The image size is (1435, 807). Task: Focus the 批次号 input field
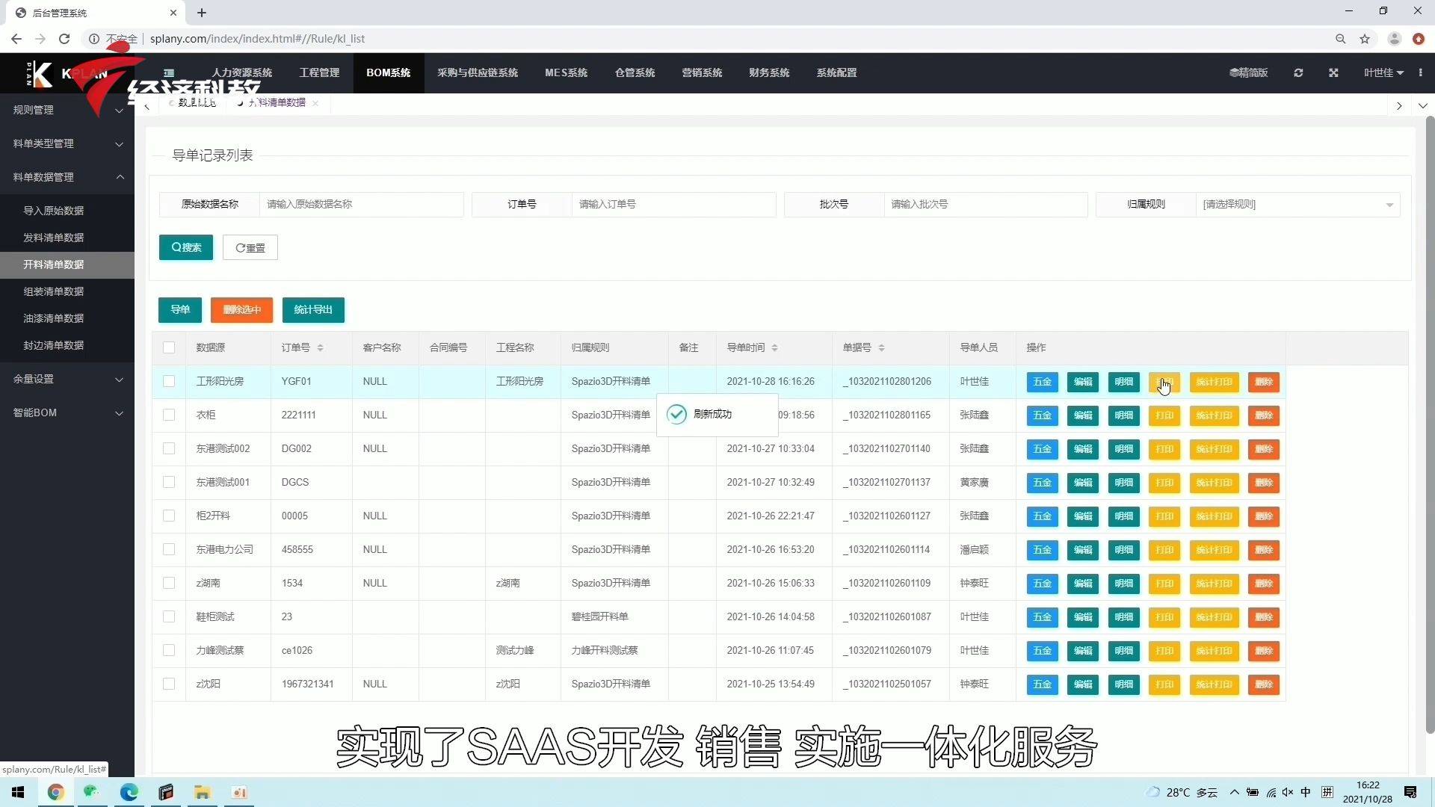(x=985, y=204)
